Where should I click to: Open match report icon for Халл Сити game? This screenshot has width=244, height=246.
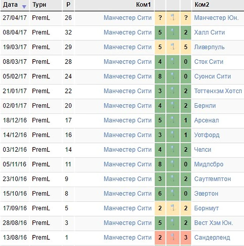point(173,32)
